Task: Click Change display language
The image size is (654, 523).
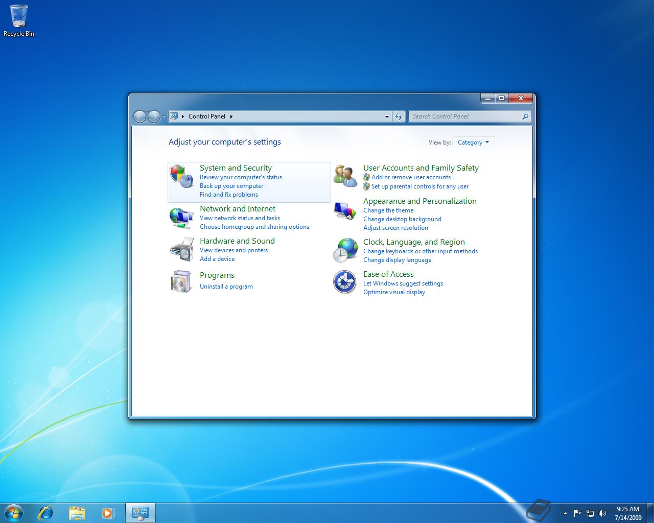Action: (x=397, y=260)
